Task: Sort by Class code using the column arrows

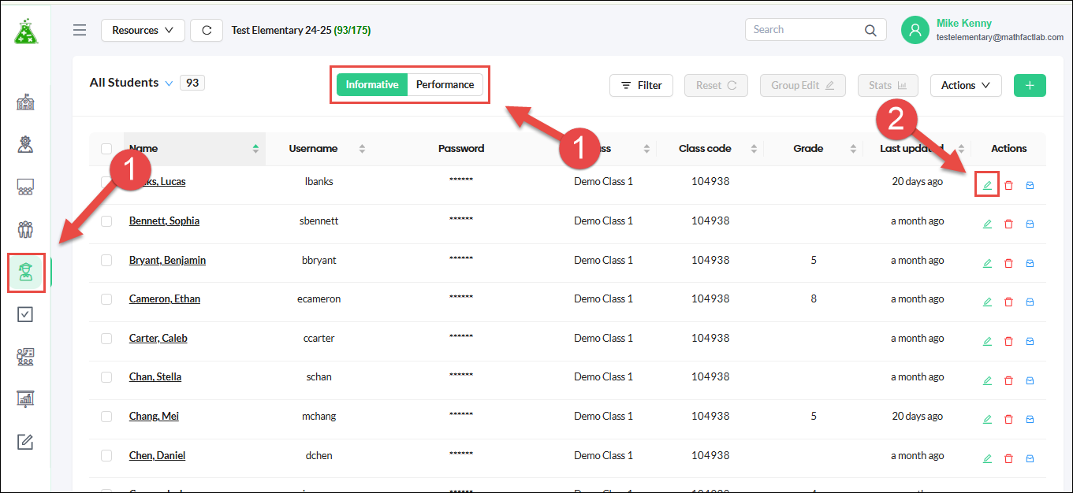Action: coord(754,148)
